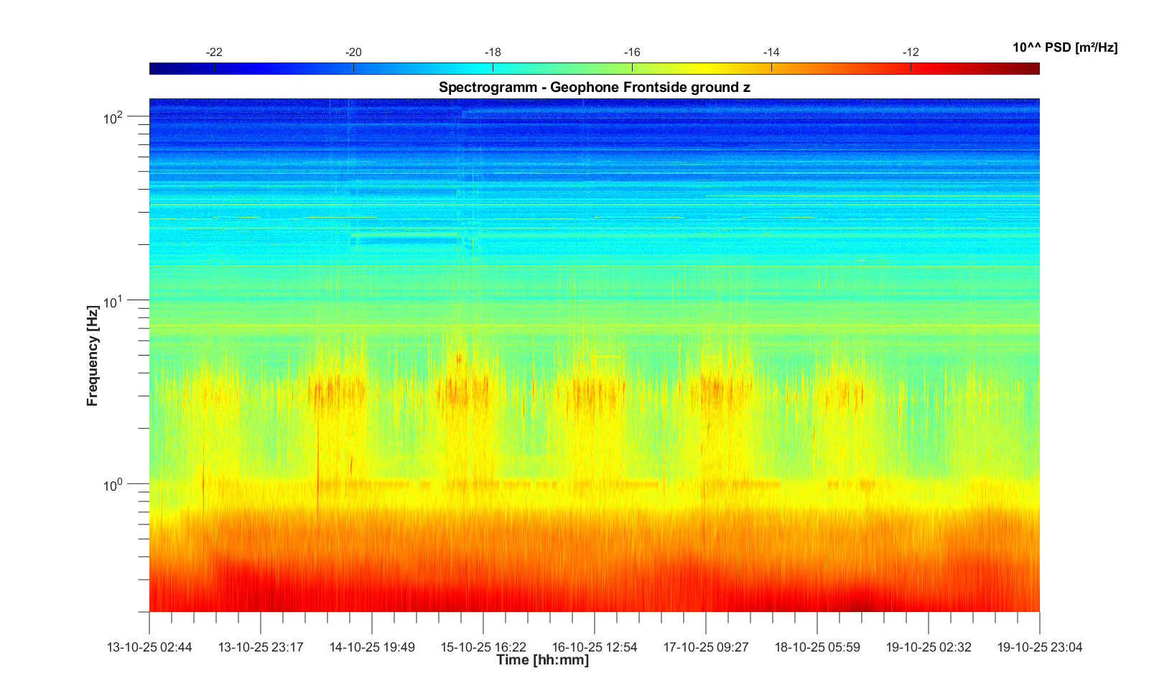Select the -18 colorbar tick label

coord(493,52)
